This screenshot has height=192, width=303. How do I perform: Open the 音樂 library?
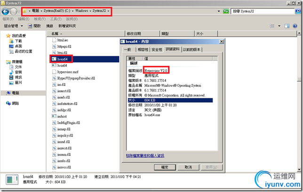[16, 72]
